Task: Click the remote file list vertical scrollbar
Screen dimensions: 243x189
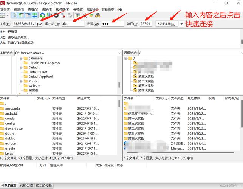Action: click(242, 114)
